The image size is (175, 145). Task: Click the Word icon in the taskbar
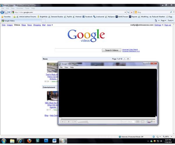click(54, 141)
